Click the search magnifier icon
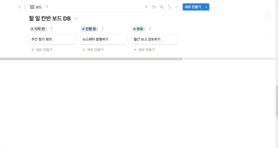Viewport: 278px width, 148px height. tap(162, 7)
